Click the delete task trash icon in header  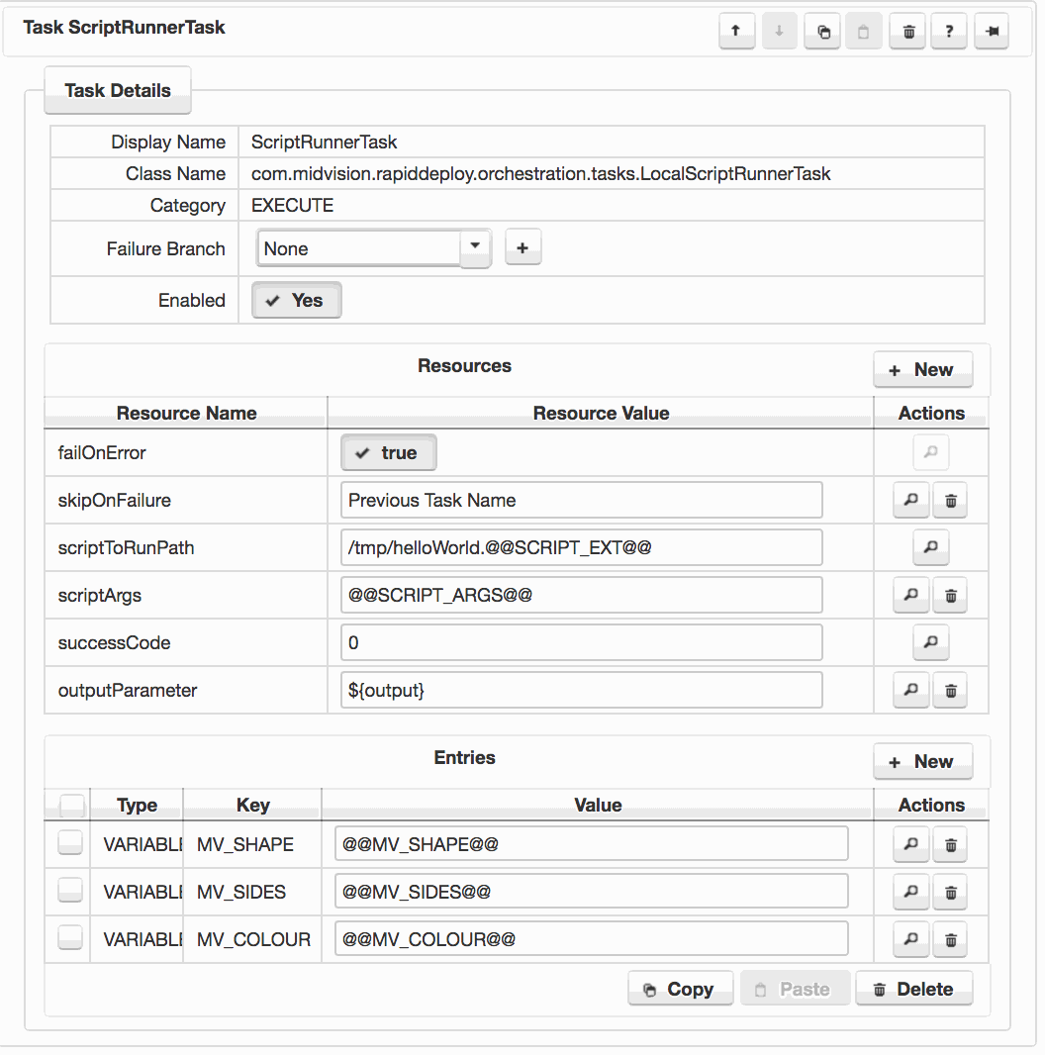click(907, 31)
